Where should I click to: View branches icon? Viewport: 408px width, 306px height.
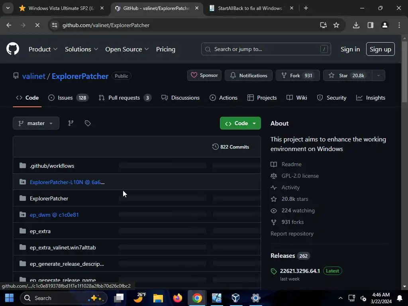coord(71,124)
